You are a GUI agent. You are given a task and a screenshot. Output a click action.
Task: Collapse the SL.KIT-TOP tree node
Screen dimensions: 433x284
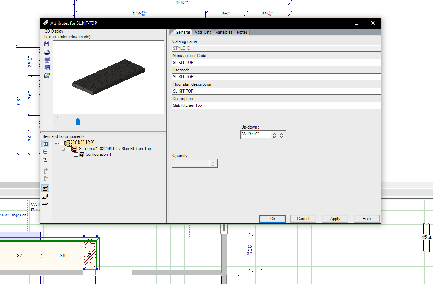(57, 143)
